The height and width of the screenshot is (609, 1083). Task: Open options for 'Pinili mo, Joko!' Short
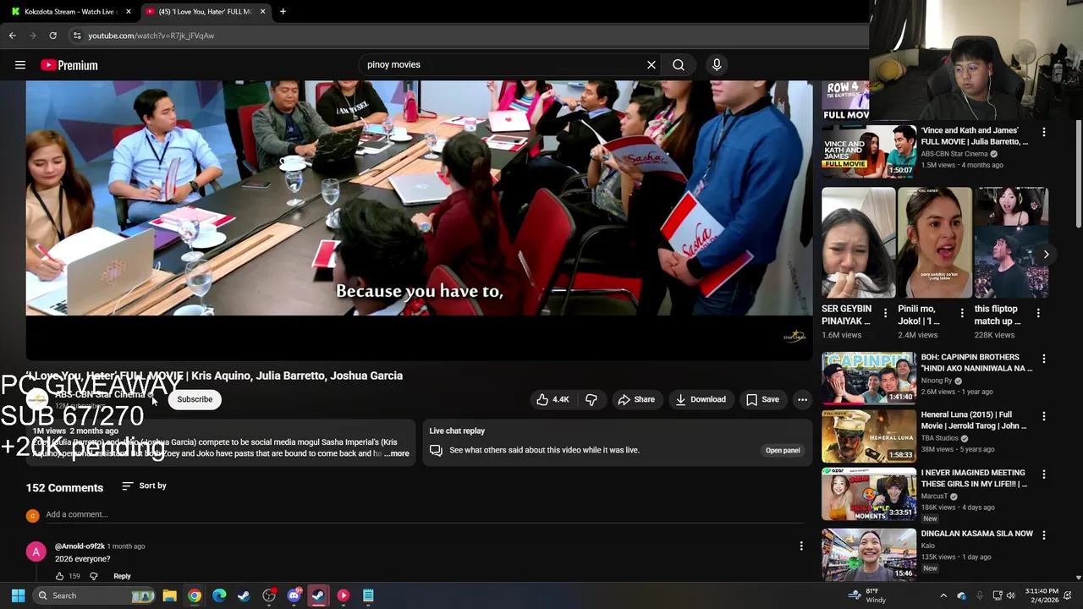click(962, 313)
